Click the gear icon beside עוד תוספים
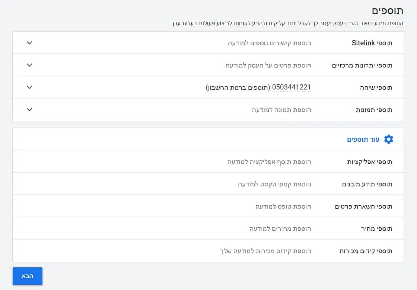Viewport: 417px width, 290px height. tap(389, 139)
